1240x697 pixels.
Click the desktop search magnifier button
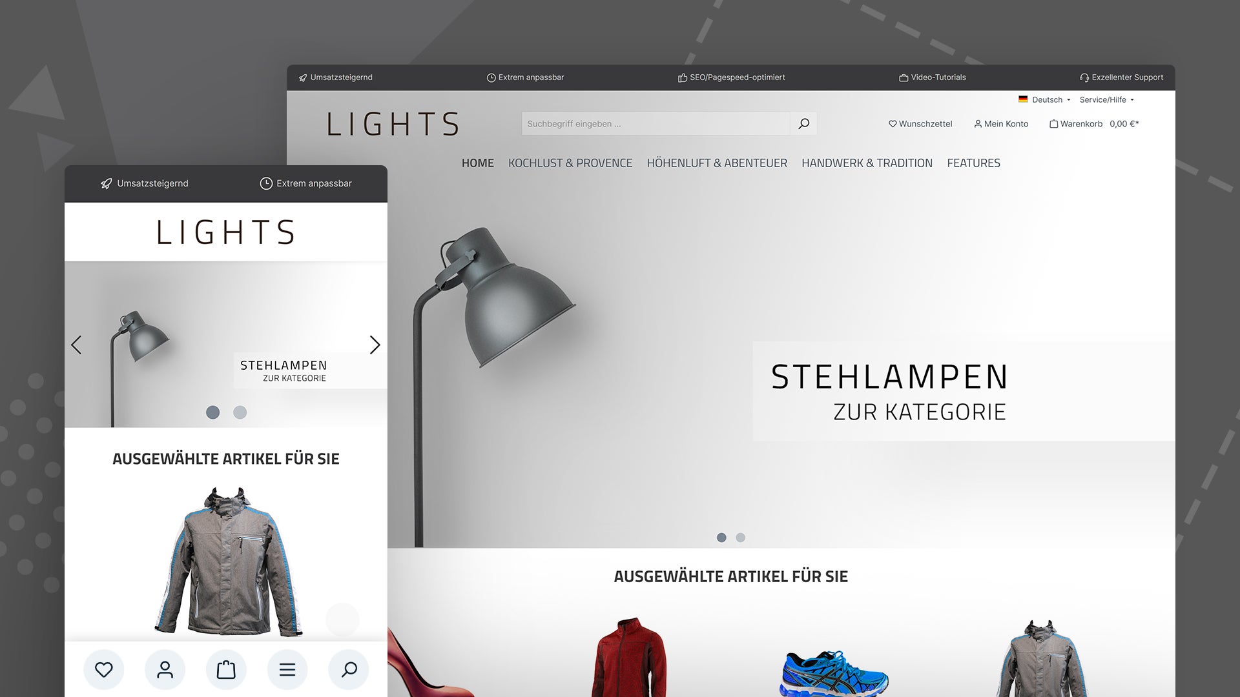[803, 124]
